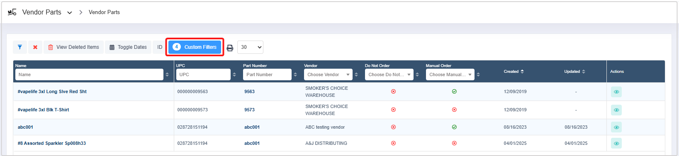Click the printer icon
Screen dimensions: 679x156
pos(230,48)
